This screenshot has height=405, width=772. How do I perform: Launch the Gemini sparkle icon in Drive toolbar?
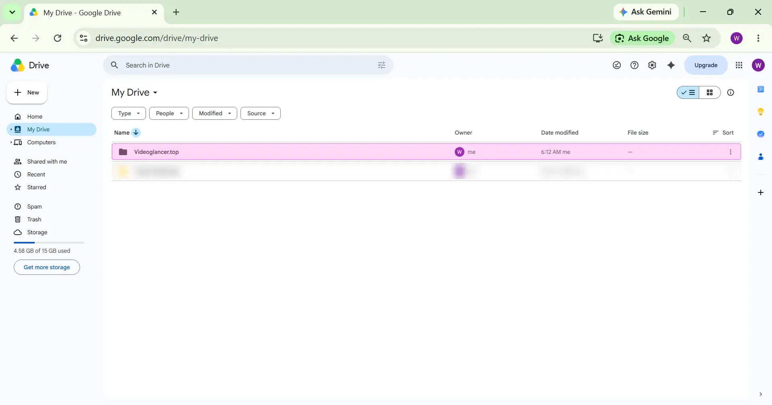(671, 65)
